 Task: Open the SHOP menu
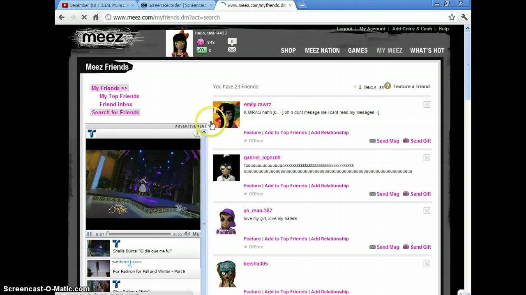point(288,50)
